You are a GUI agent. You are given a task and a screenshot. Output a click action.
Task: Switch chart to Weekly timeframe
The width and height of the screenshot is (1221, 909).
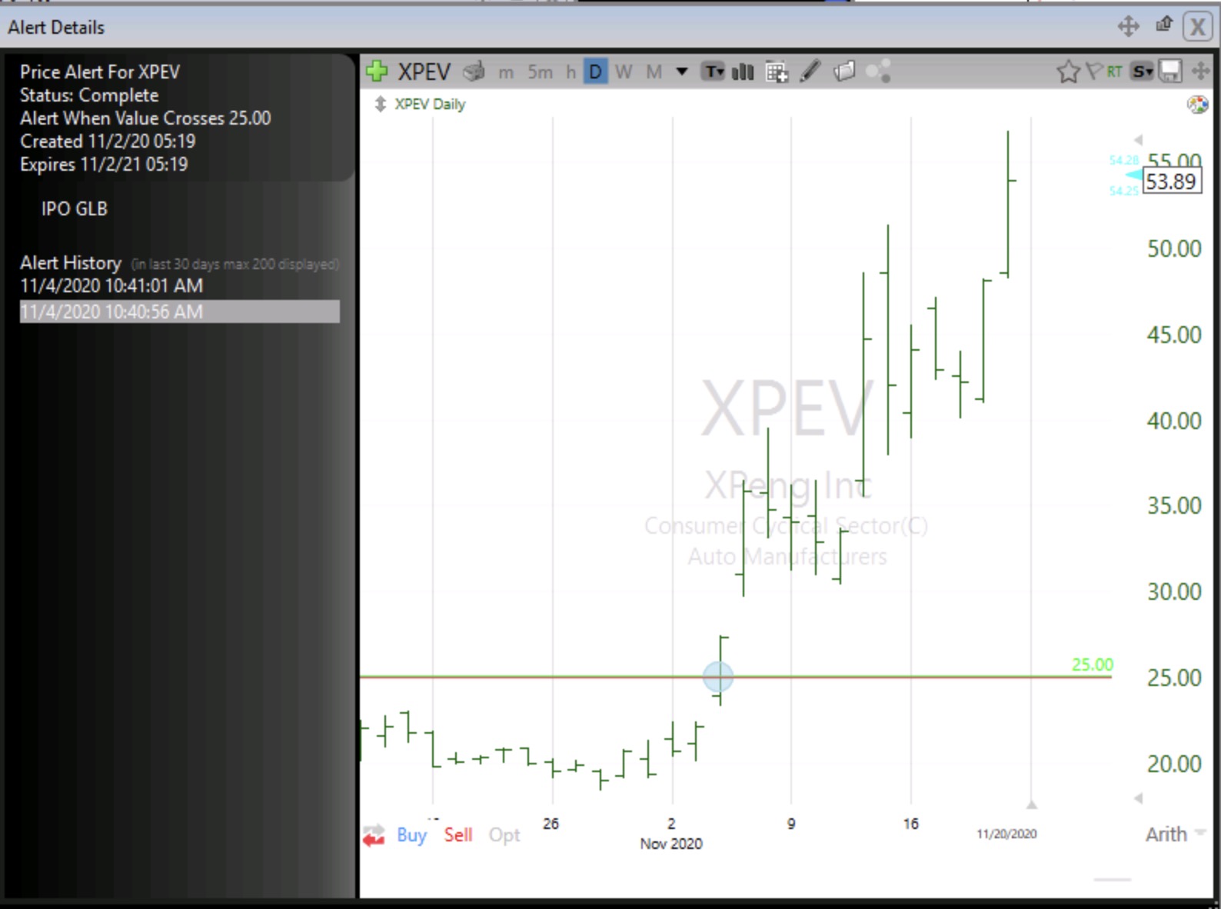click(x=624, y=72)
